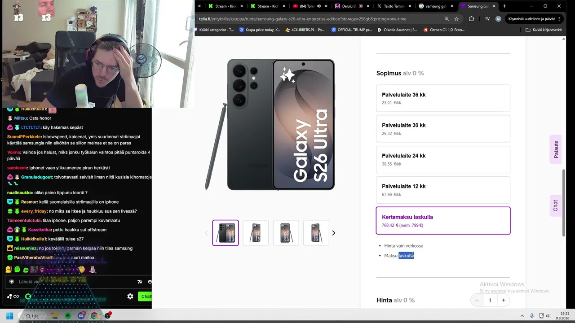Open Chrome from the taskbar
The image size is (575, 323).
tap(94, 316)
